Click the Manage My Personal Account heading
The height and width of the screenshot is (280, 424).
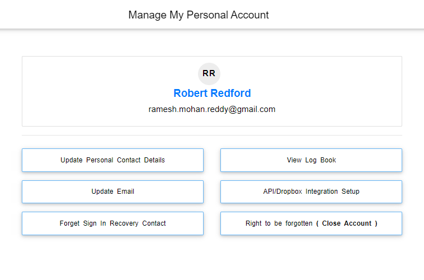click(199, 15)
